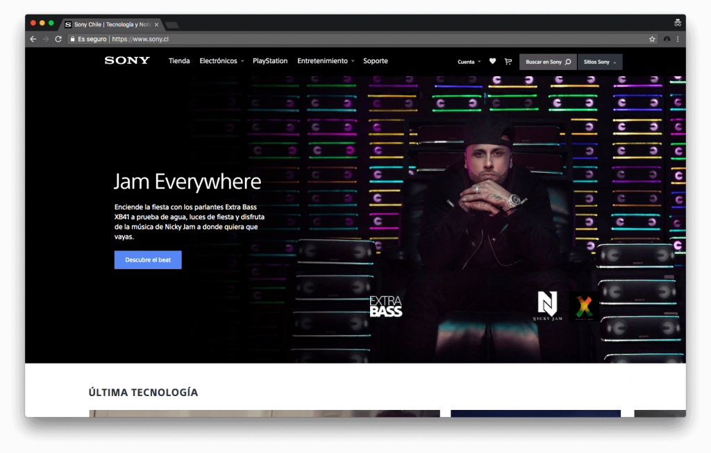Open the shopping cart icon
Screen dimensions: 711x453
click(x=508, y=62)
